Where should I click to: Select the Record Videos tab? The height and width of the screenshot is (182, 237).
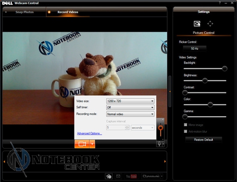68,12
